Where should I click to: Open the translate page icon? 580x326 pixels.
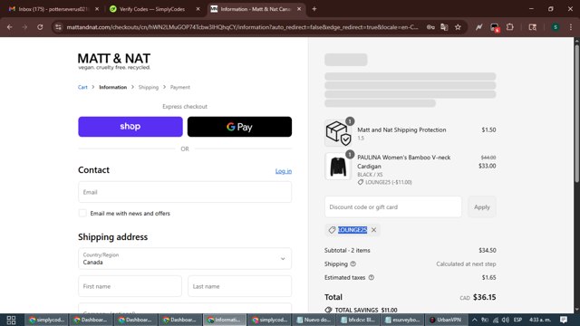[x=444, y=27]
